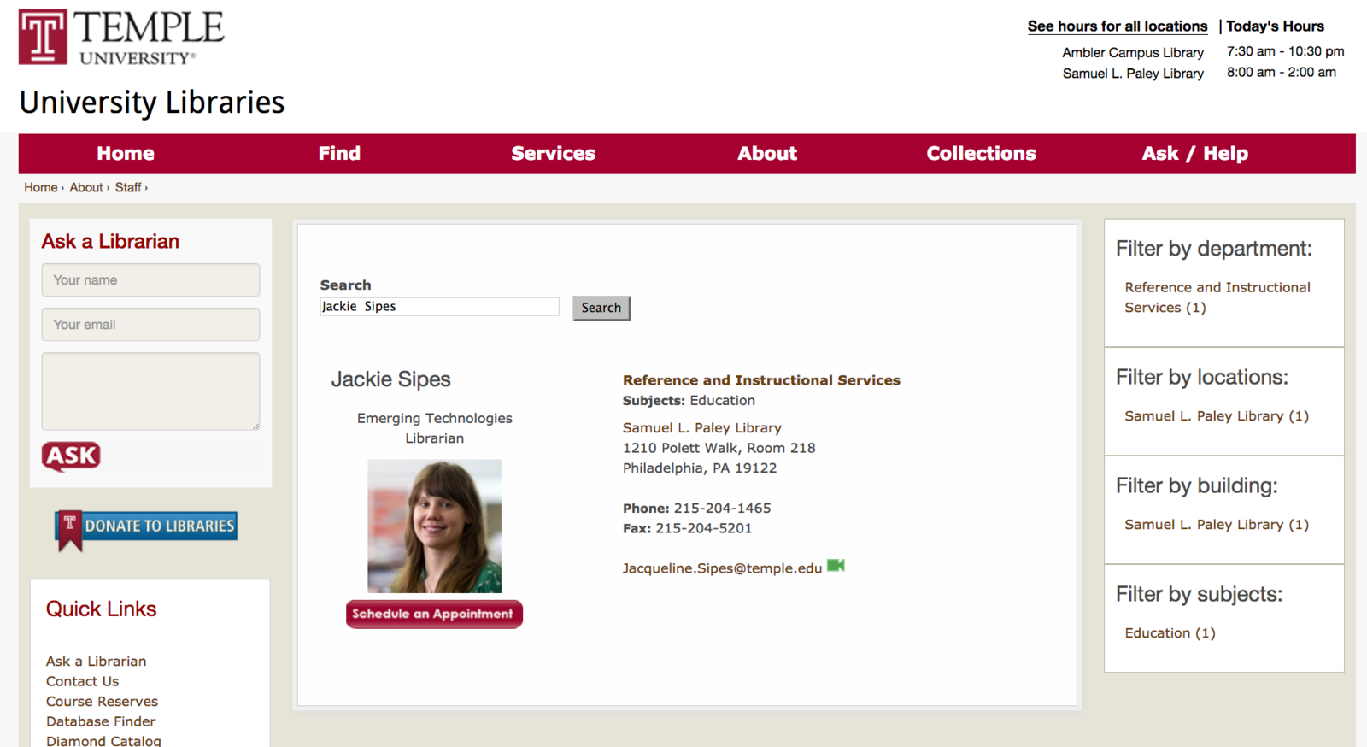
Task: Click the 8:00 am - 2:00 am hours text
Action: point(1282,73)
